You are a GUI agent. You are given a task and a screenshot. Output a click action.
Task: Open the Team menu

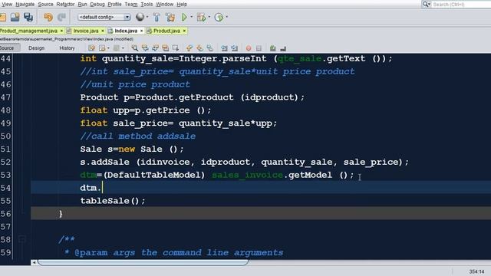coord(131,5)
